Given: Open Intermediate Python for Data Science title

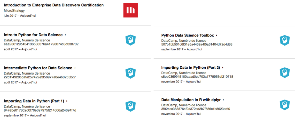Looking at the screenshot, I should (x=38, y=68).
